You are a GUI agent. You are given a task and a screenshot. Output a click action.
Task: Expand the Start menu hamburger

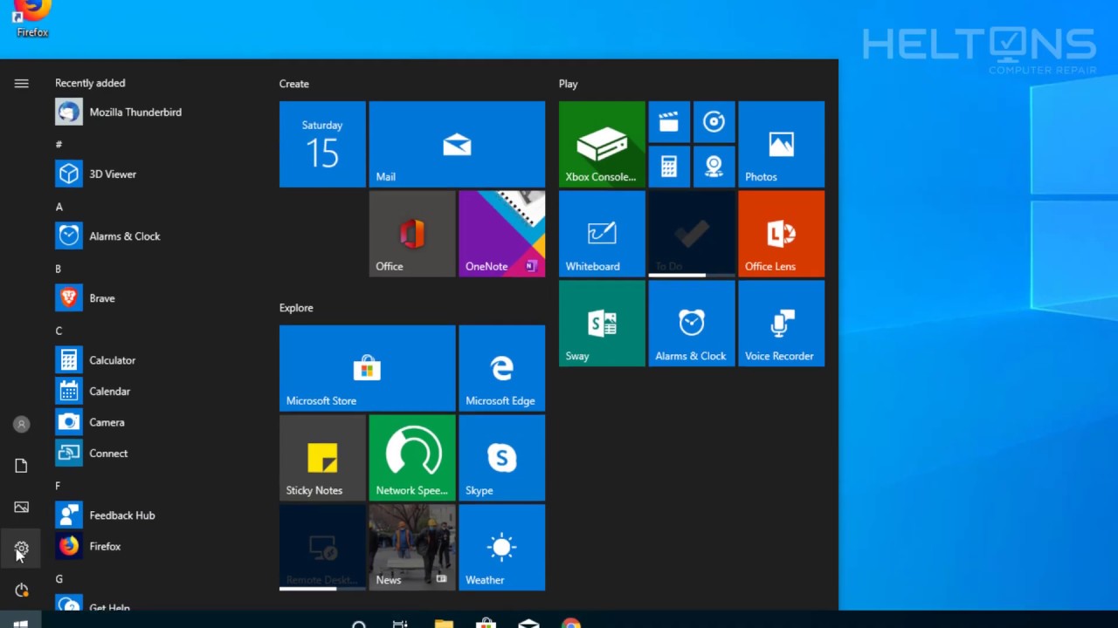[x=21, y=84]
